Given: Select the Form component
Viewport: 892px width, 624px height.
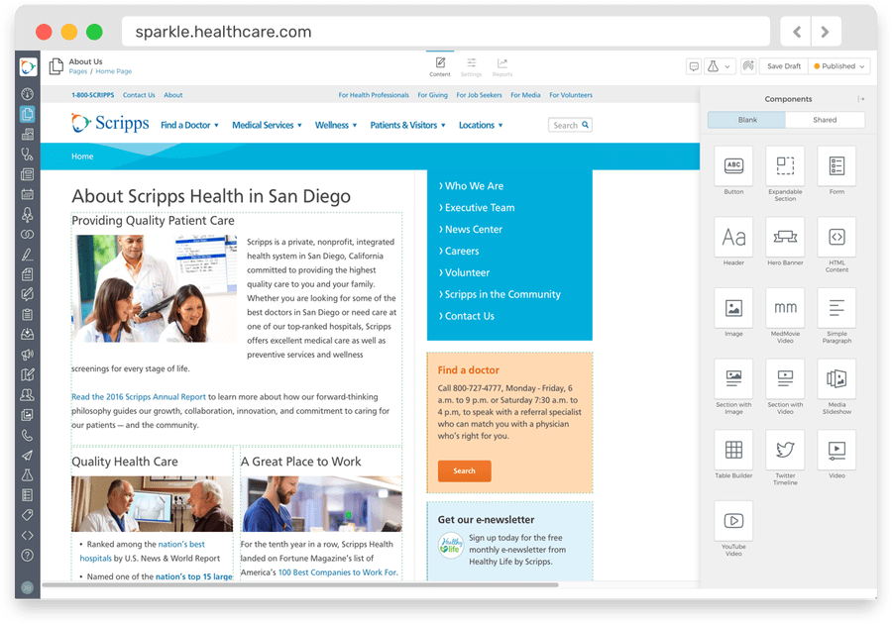Looking at the screenshot, I should point(836,165).
